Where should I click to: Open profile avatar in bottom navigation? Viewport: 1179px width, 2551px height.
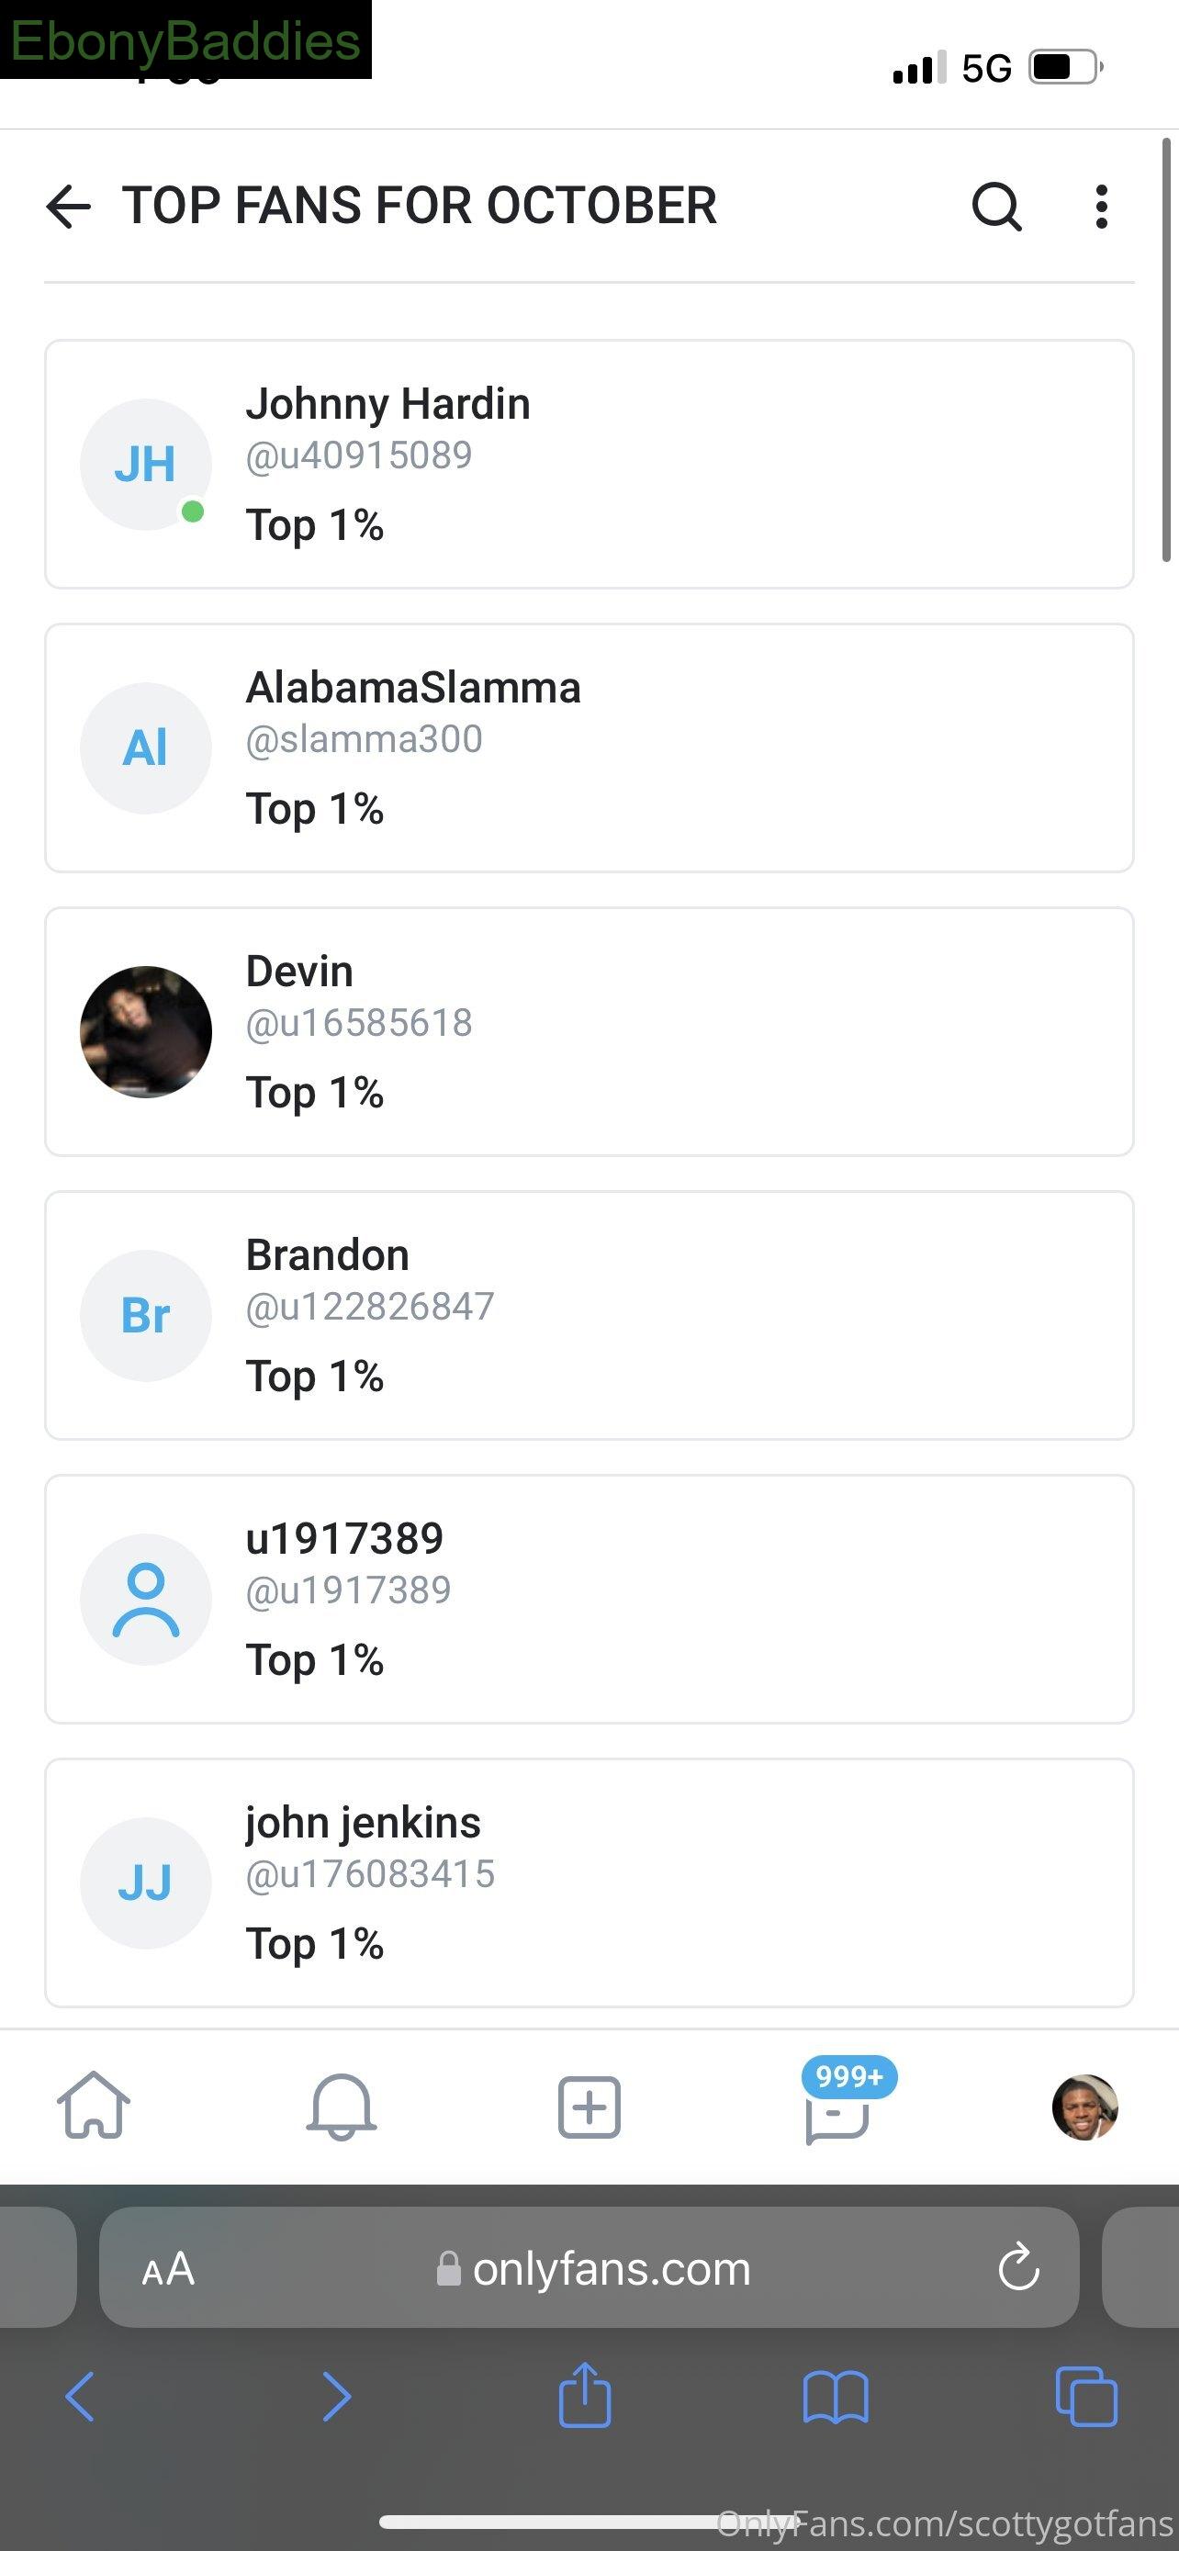click(x=1085, y=2107)
